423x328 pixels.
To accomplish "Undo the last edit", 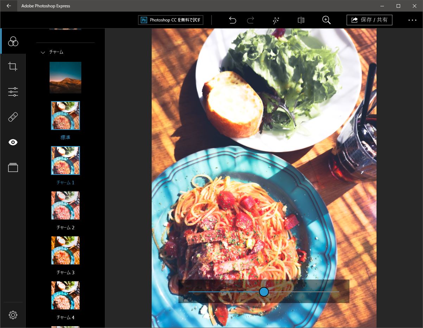I will 233,20.
